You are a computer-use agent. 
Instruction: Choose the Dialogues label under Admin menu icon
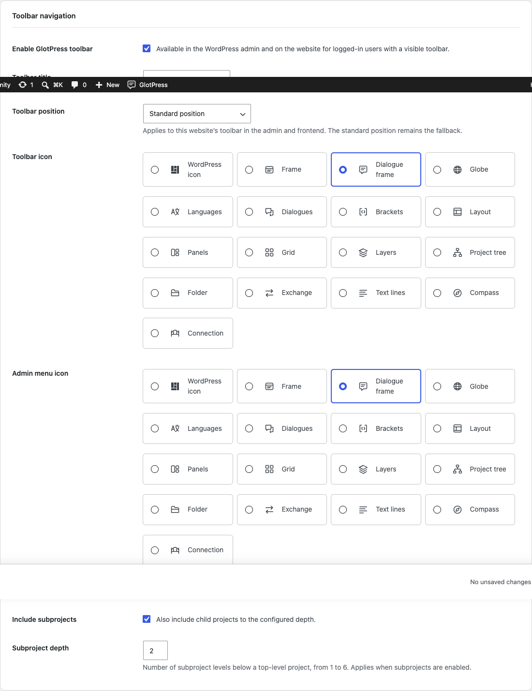pos(297,428)
